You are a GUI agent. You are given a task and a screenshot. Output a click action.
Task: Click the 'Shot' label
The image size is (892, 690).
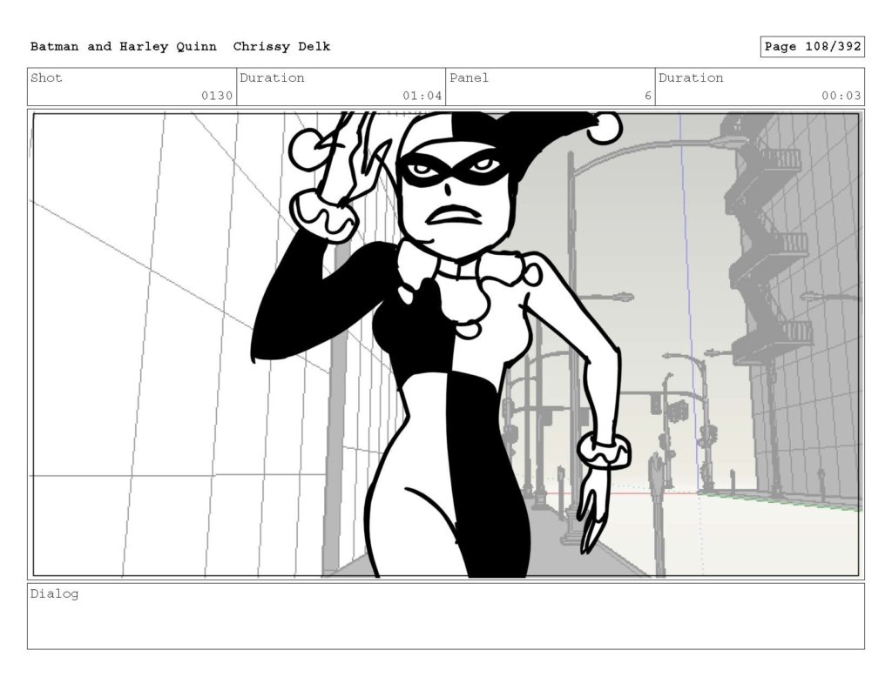pos(46,77)
